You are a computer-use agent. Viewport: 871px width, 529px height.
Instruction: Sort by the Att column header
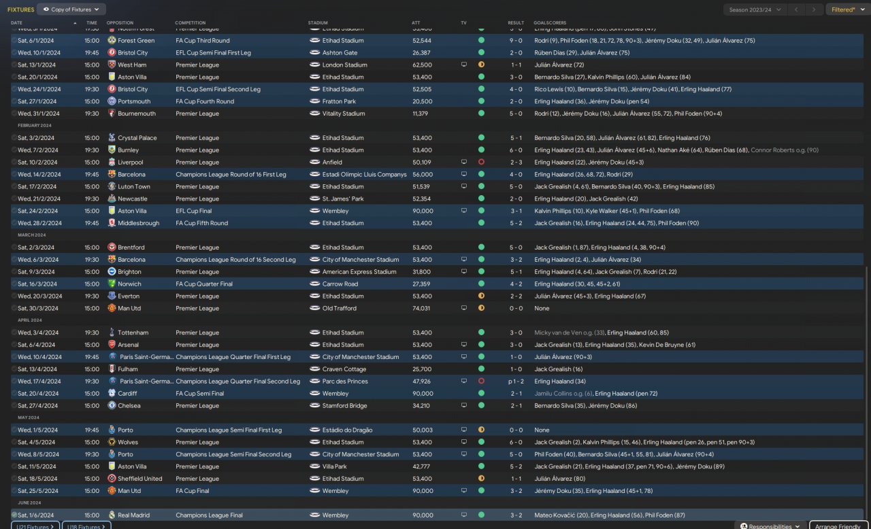pos(416,23)
